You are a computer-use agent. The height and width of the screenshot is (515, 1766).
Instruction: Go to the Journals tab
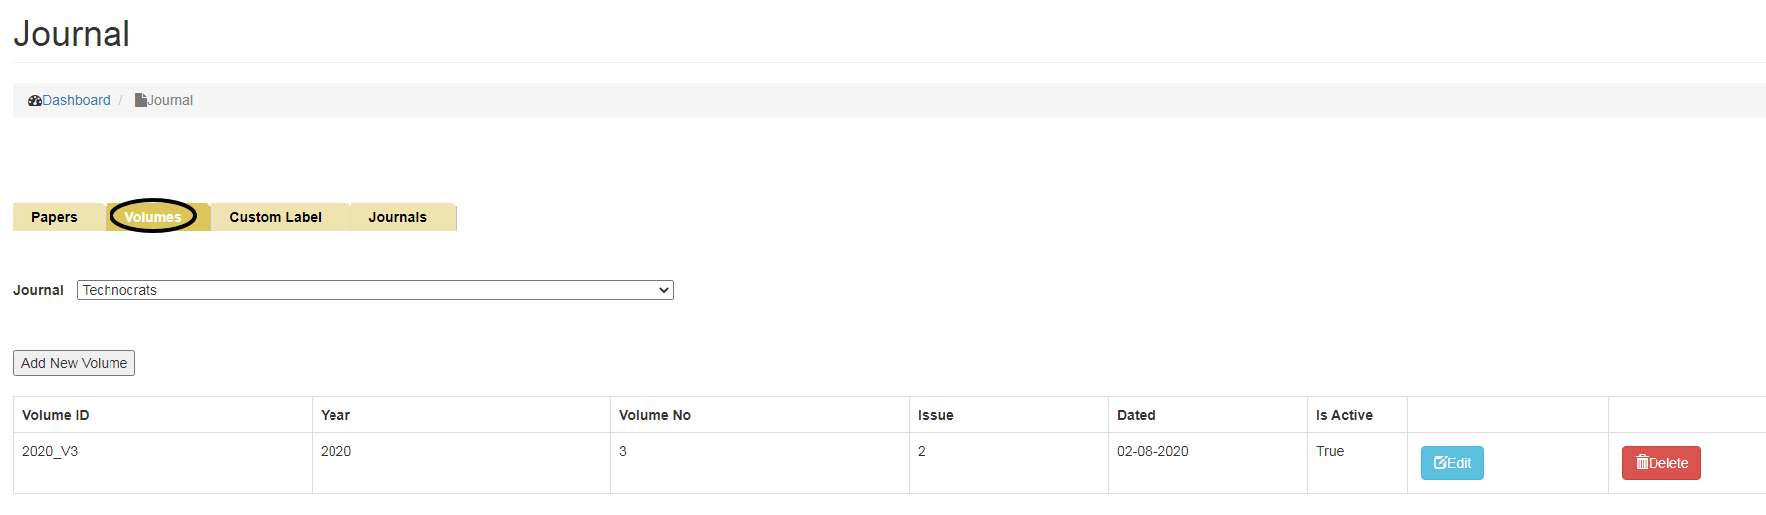tap(397, 217)
